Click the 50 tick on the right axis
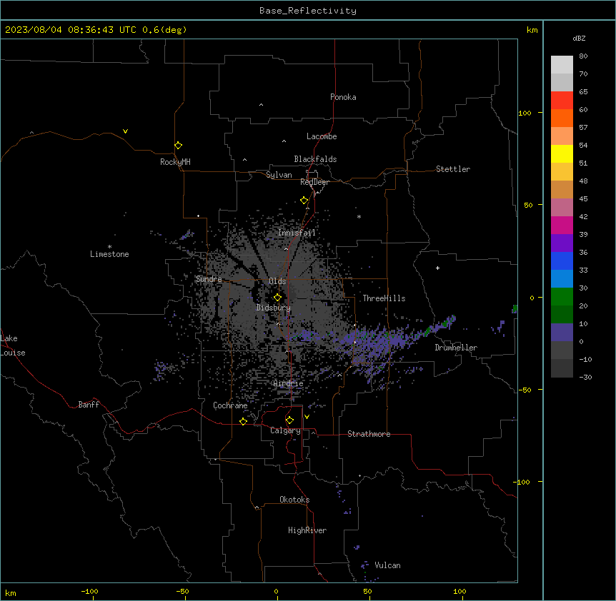The width and height of the screenshot is (616, 601). click(x=528, y=205)
